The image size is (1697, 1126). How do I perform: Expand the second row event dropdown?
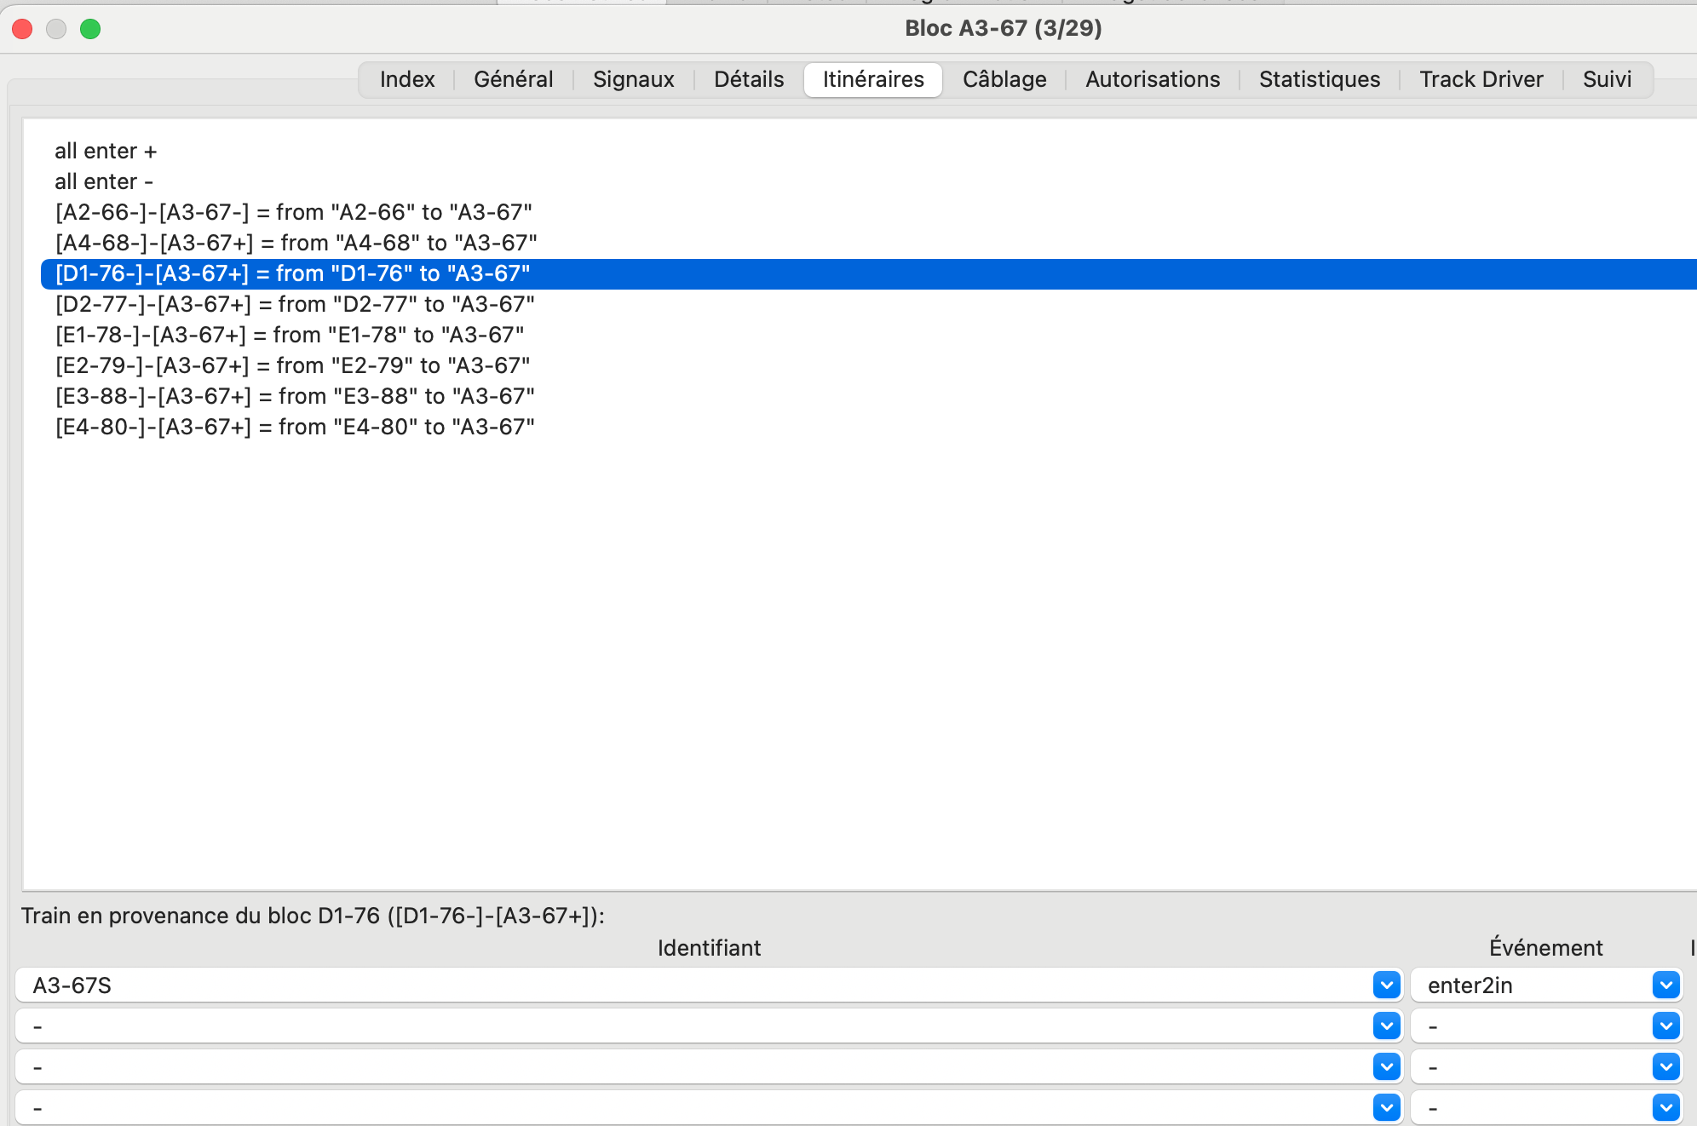tap(1665, 1026)
